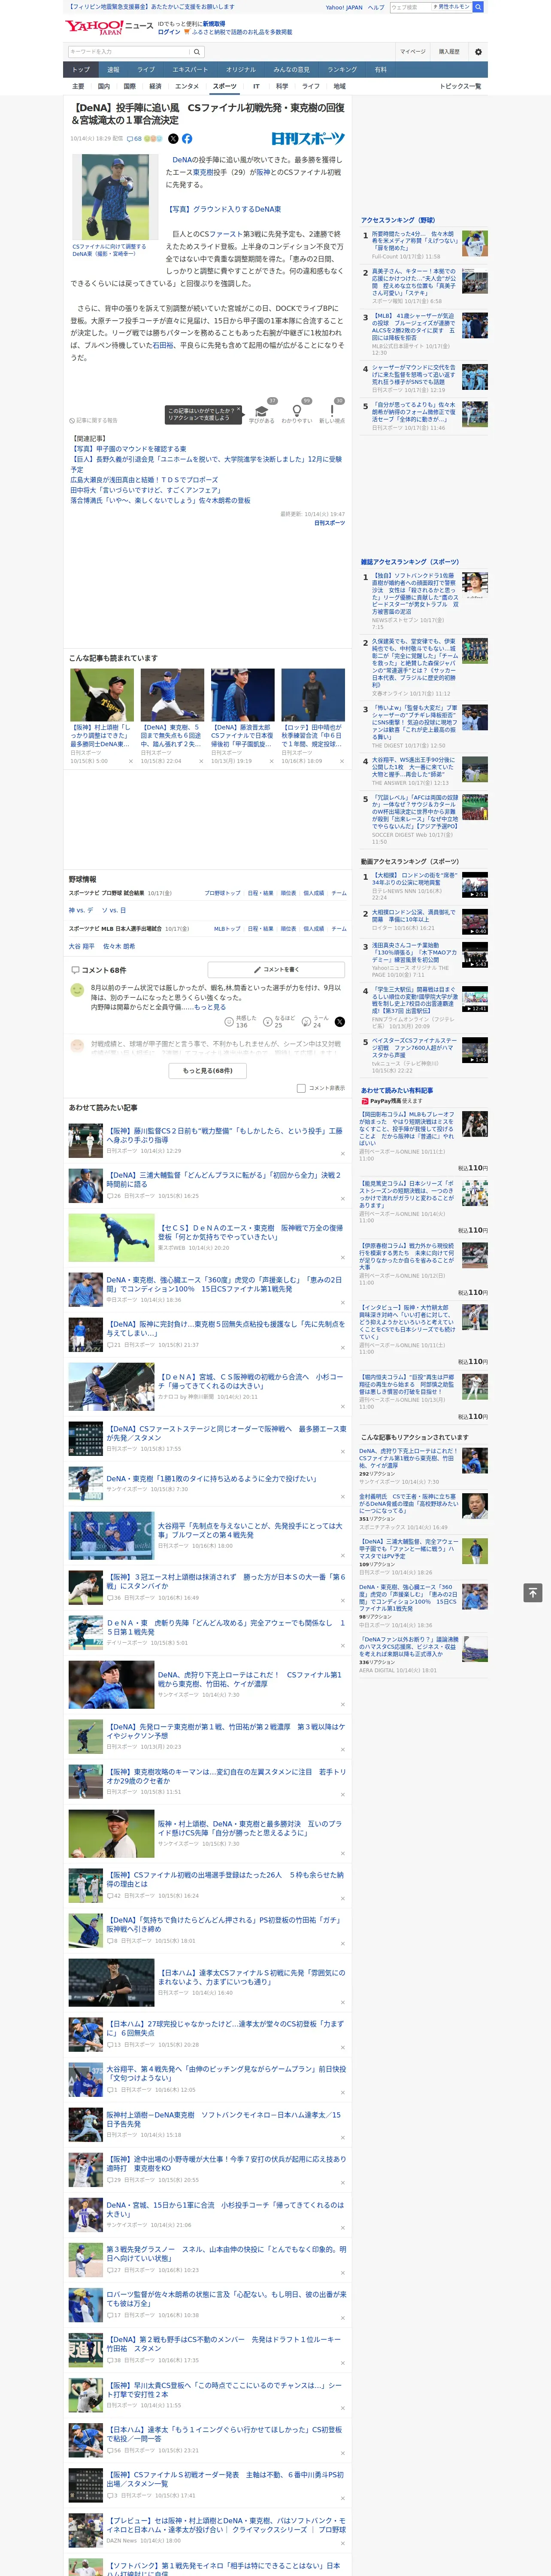
Task: React with わかりやすい lightbulb icon
Action: coord(296,411)
